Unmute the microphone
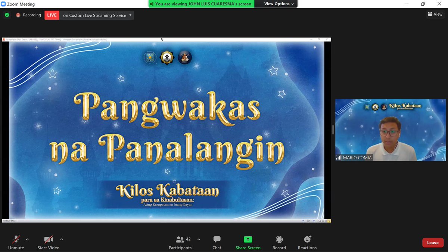The height and width of the screenshot is (252, 448). (x=16, y=243)
